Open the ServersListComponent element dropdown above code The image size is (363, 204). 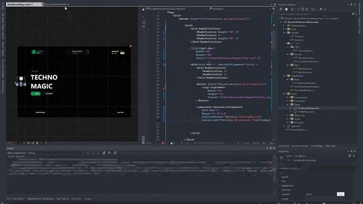[177, 9]
